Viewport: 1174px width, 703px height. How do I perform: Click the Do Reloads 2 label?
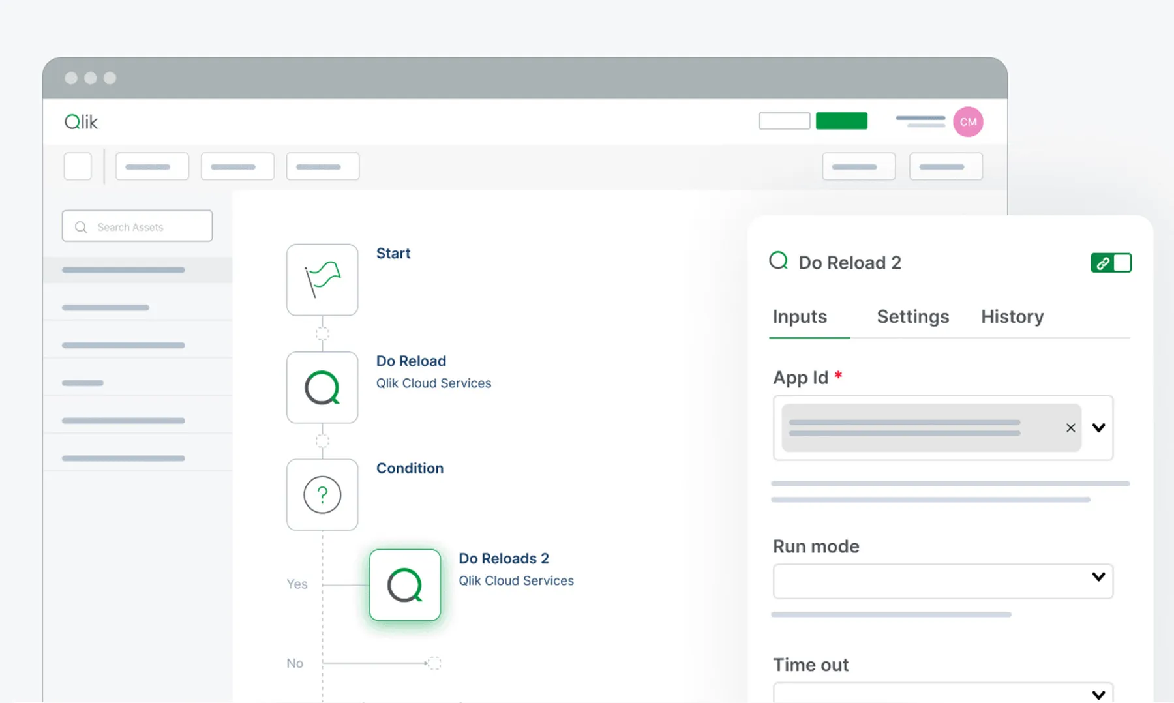pyautogui.click(x=504, y=559)
